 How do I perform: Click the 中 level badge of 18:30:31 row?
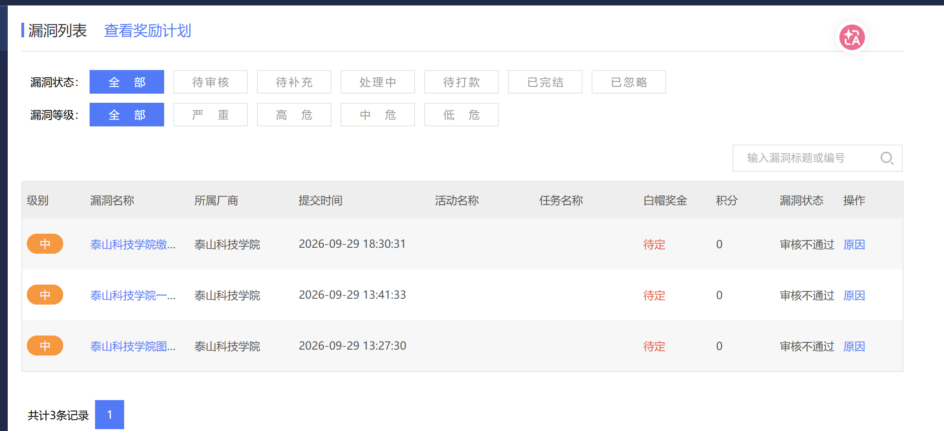tap(45, 244)
